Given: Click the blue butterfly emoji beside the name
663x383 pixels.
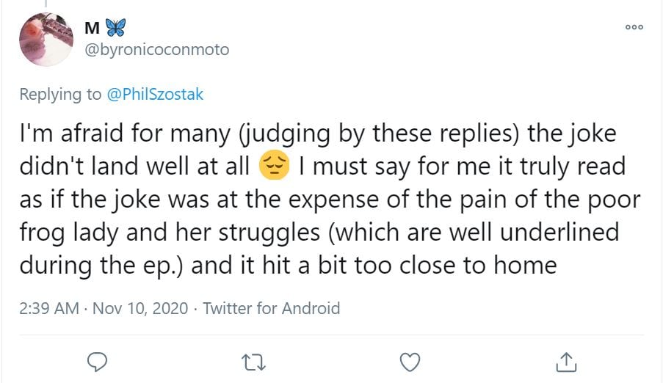Looking at the screenshot, I should [x=115, y=27].
